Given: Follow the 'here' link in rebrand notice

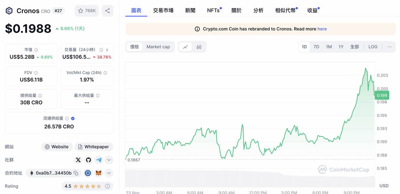Looking at the screenshot, I should tap(322, 29).
